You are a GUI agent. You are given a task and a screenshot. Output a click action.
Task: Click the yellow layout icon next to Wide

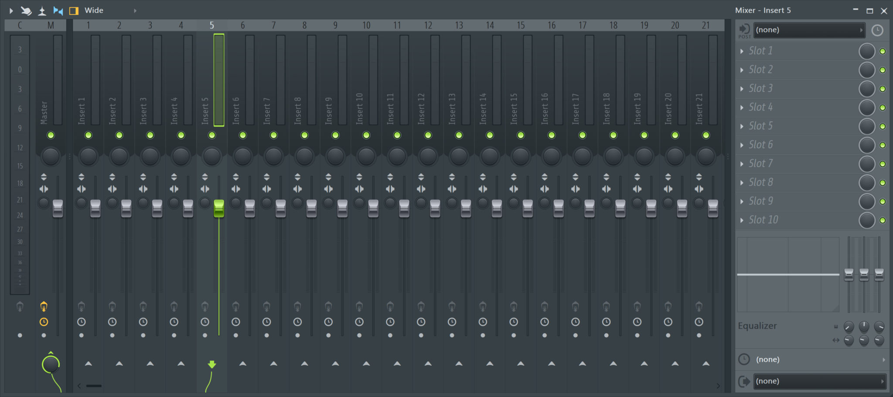(x=74, y=10)
